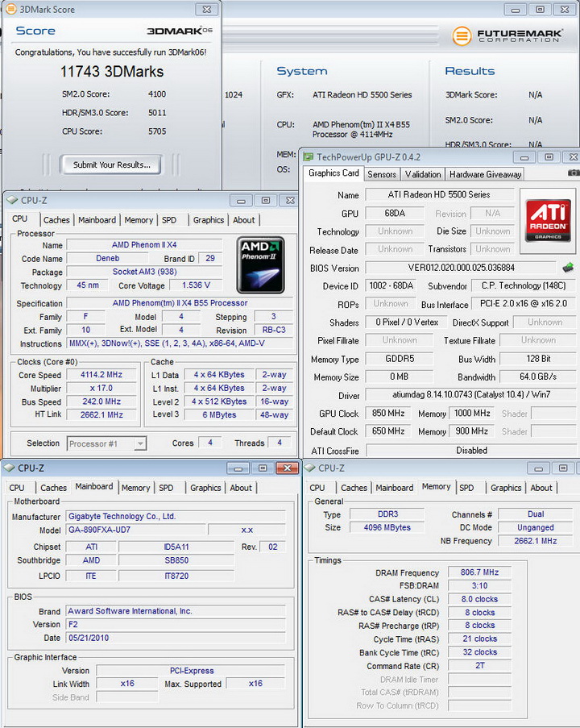Click the GPU-Z BIOS Version field
The width and height of the screenshot is (580, 728).
click(461, 268)
